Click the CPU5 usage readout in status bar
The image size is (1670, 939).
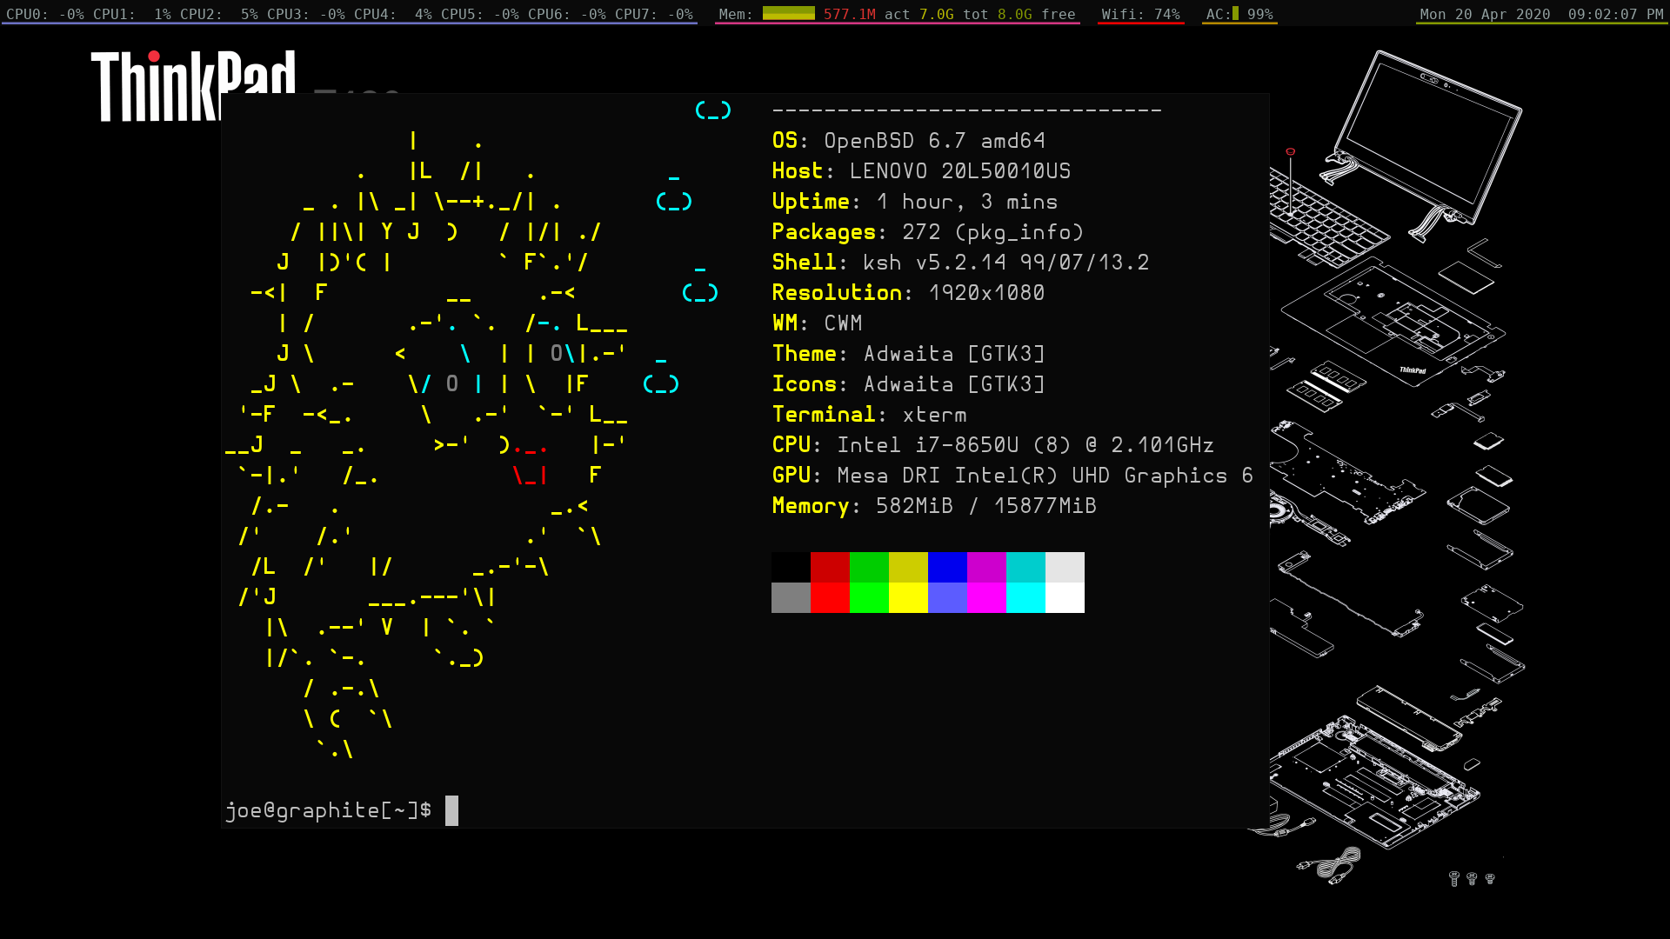(479, 14)
